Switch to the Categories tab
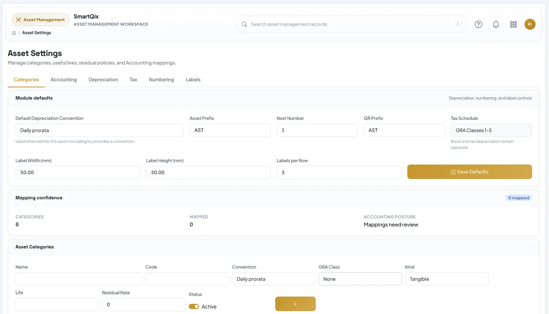Image resolution: width=549 pixels, height=314 pixels. 26,80
